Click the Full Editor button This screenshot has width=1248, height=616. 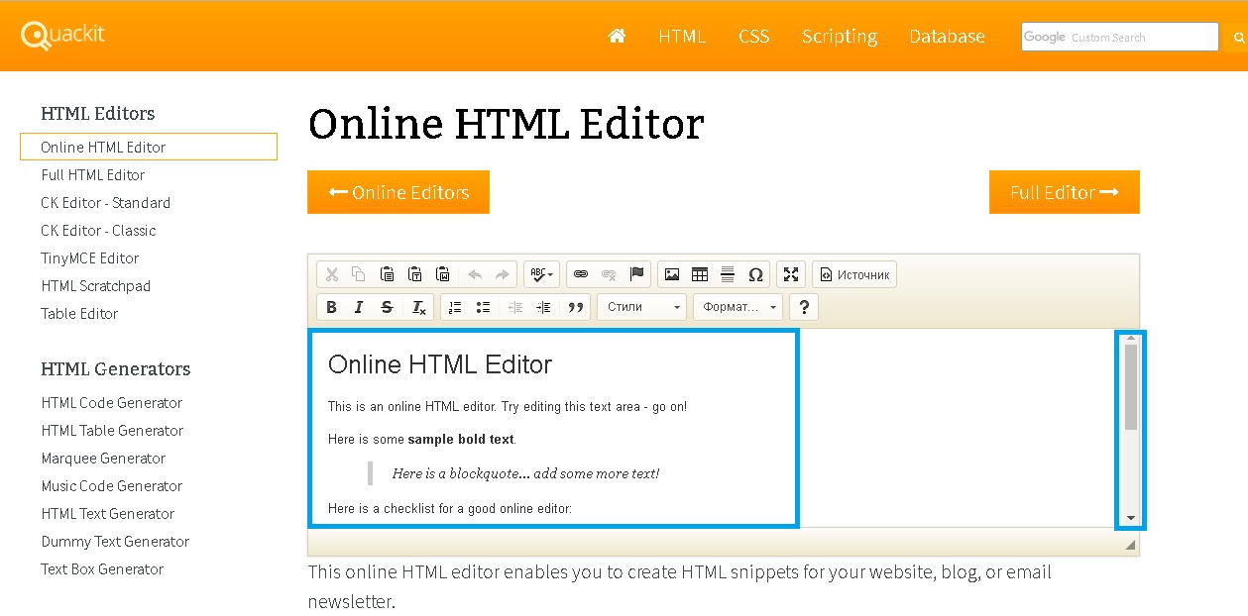tap(1064, 192)
